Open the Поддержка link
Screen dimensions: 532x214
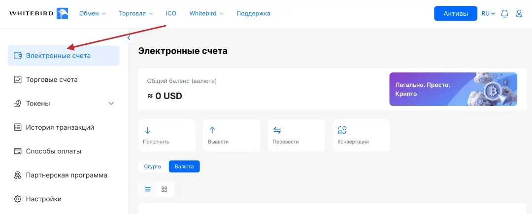pyautogui.click(x=253, y=14)
